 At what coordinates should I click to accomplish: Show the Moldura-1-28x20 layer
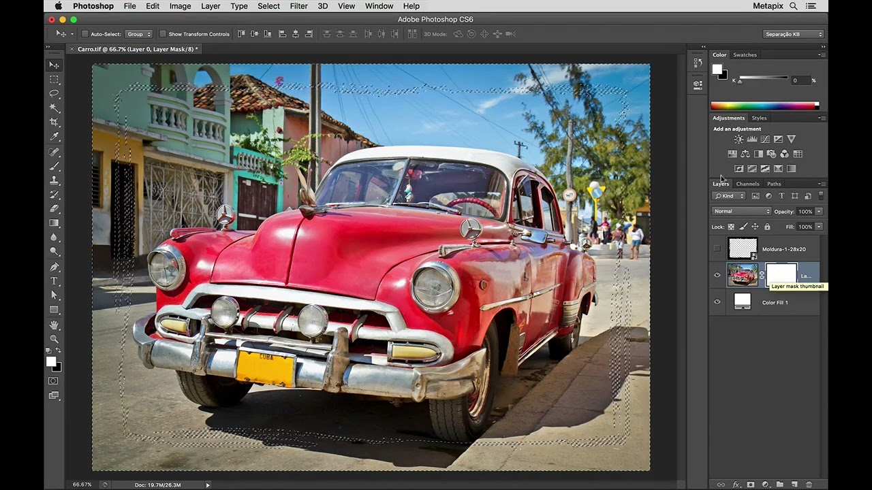tap(717, 249)
